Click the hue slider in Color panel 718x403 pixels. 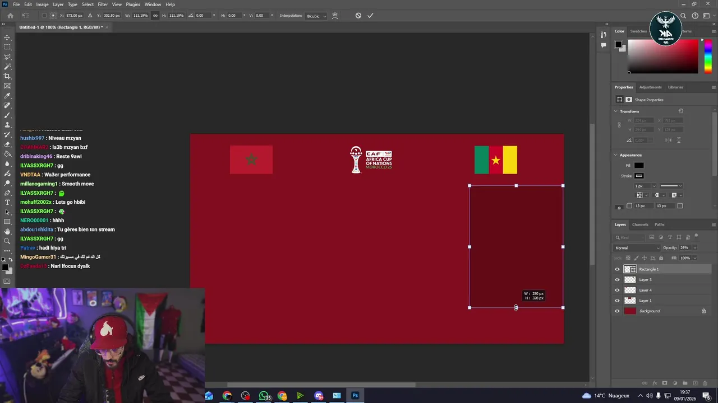pos(708,57)
